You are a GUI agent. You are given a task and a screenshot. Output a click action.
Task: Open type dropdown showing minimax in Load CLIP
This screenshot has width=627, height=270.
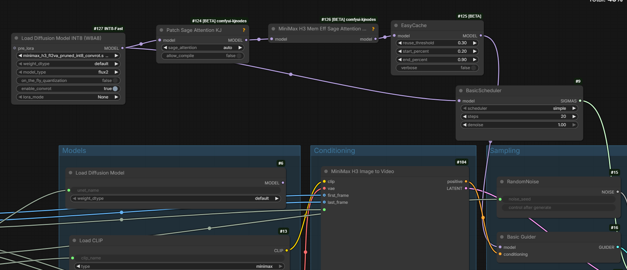coord(179,266)
